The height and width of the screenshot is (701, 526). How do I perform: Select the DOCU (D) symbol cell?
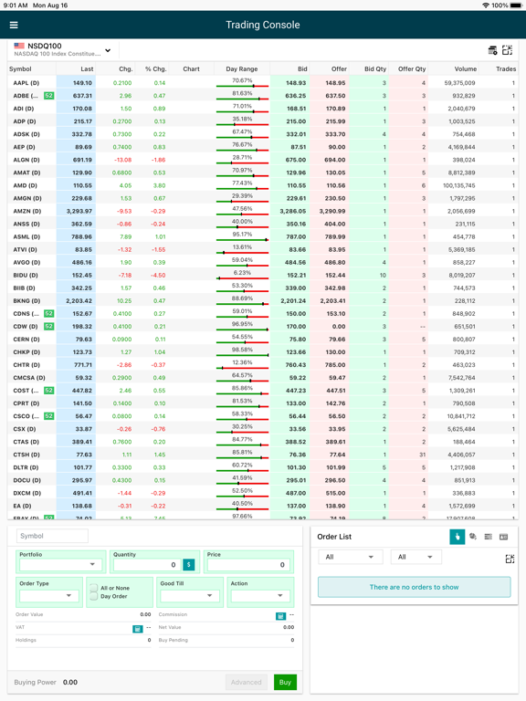tap(26, 480)
